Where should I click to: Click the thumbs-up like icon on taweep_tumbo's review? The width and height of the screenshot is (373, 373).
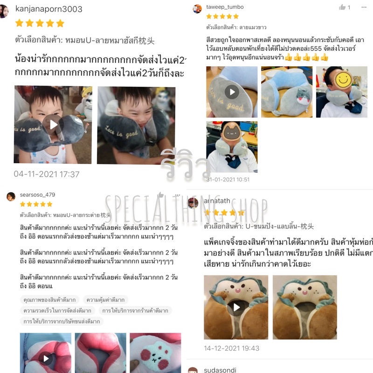click(x=342, y=7)
